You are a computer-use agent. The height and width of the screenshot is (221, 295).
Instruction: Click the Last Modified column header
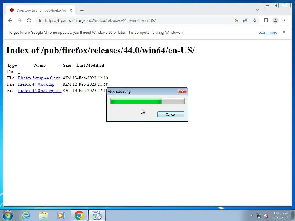90,65
